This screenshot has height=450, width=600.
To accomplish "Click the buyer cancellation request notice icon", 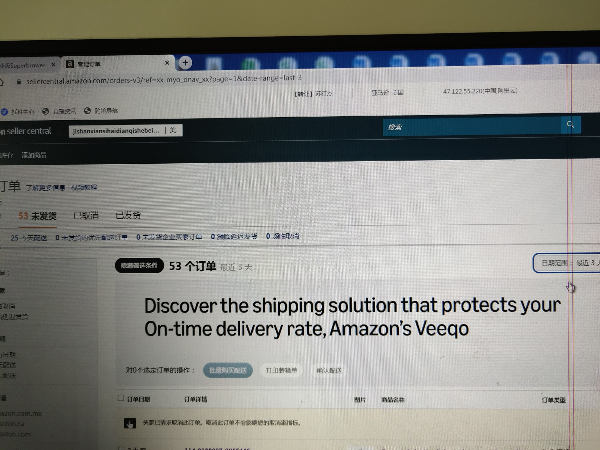I will (130, 423).
